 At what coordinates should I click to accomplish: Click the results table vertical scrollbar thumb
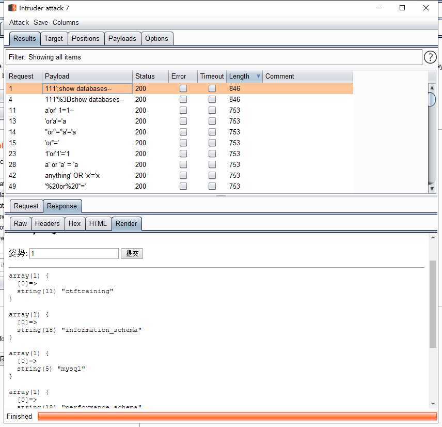tap(432, 99)
